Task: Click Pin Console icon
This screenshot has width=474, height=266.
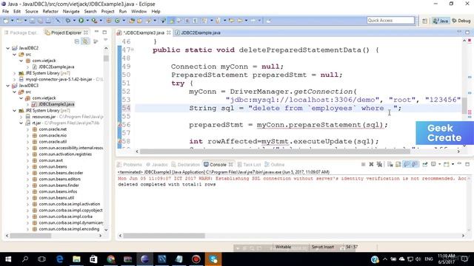Action: (x=425, y=164)
